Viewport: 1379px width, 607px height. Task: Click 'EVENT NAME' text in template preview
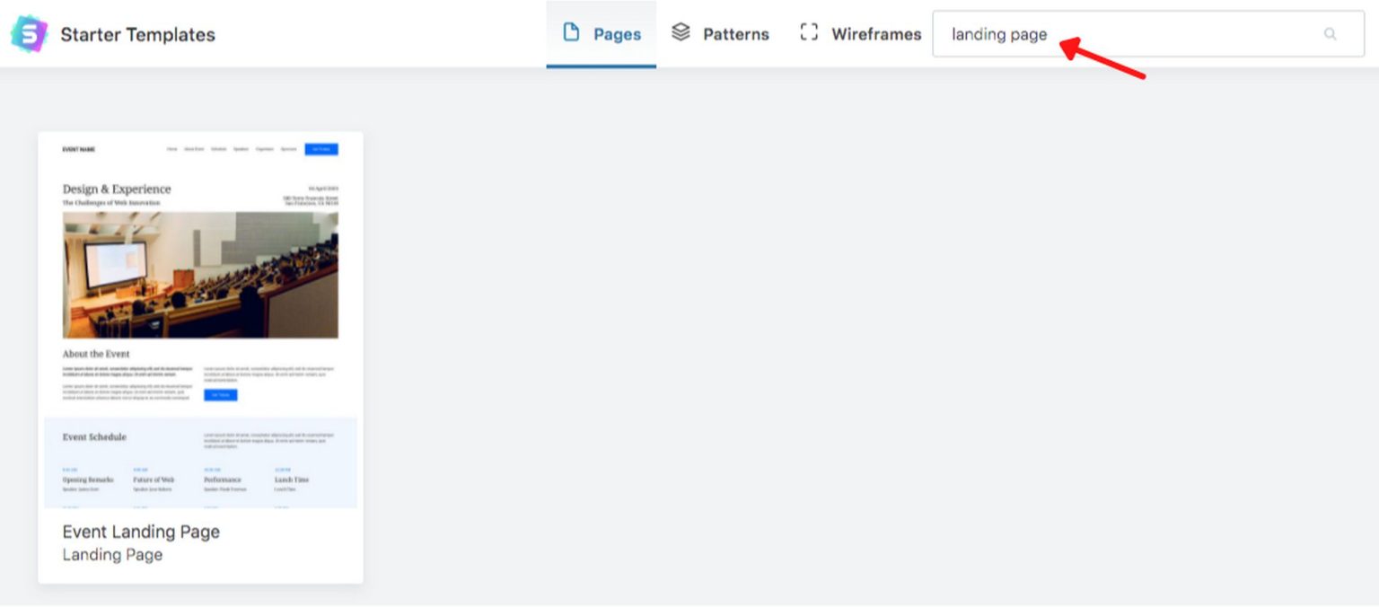click(x=79, y=149)
